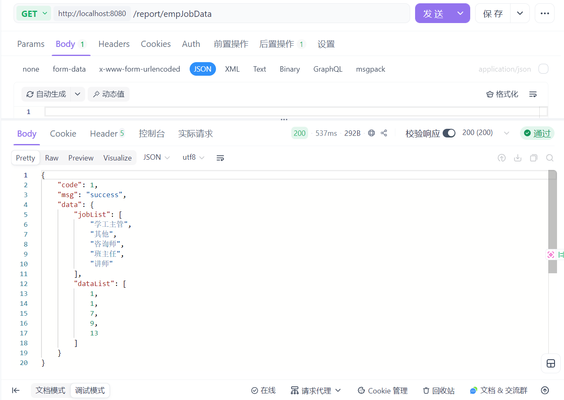Select the msgpack body type
This screenshot has height=400, width=564.
[371, 69]
